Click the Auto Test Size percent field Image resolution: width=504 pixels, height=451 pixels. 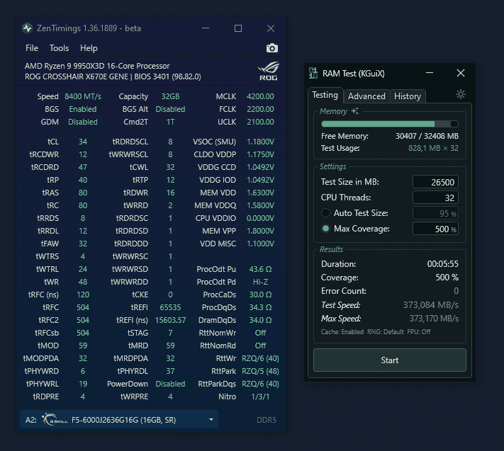[x=435, y=213]
